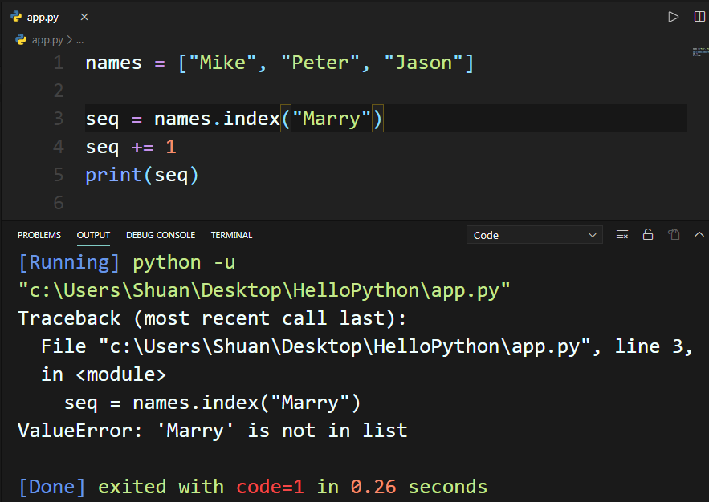Toggle auto-scrolling with the lock icon
709x502 pixels.
[648, 234]
